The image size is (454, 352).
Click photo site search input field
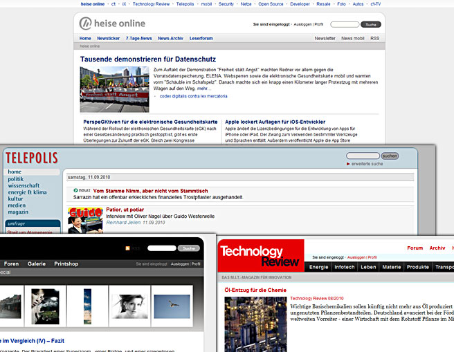point(161,248)
